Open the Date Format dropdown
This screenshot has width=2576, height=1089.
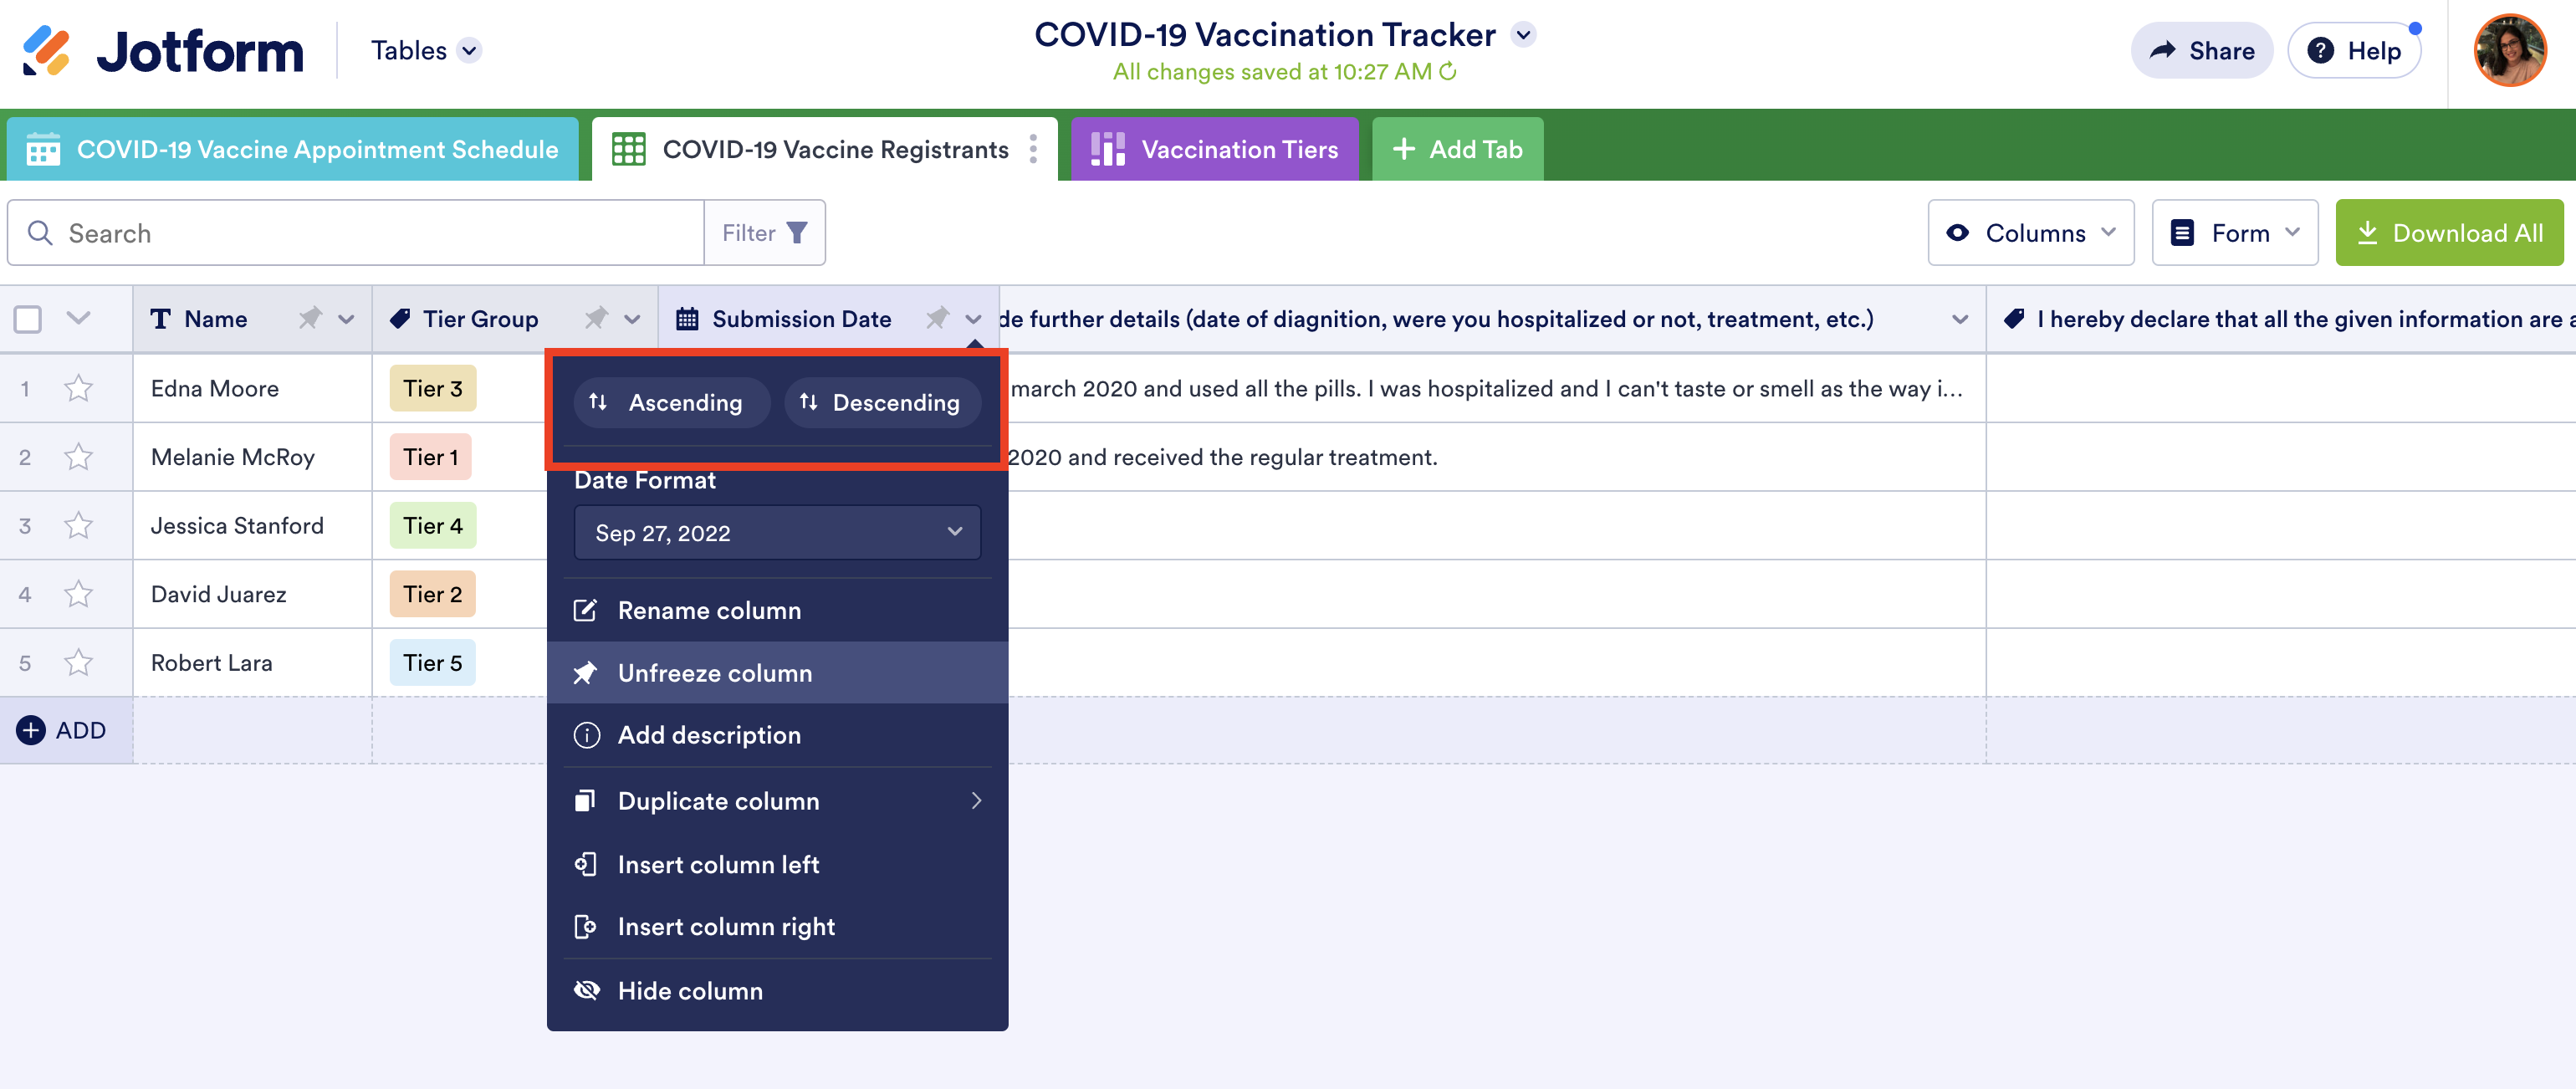click(x=777, y=533)
